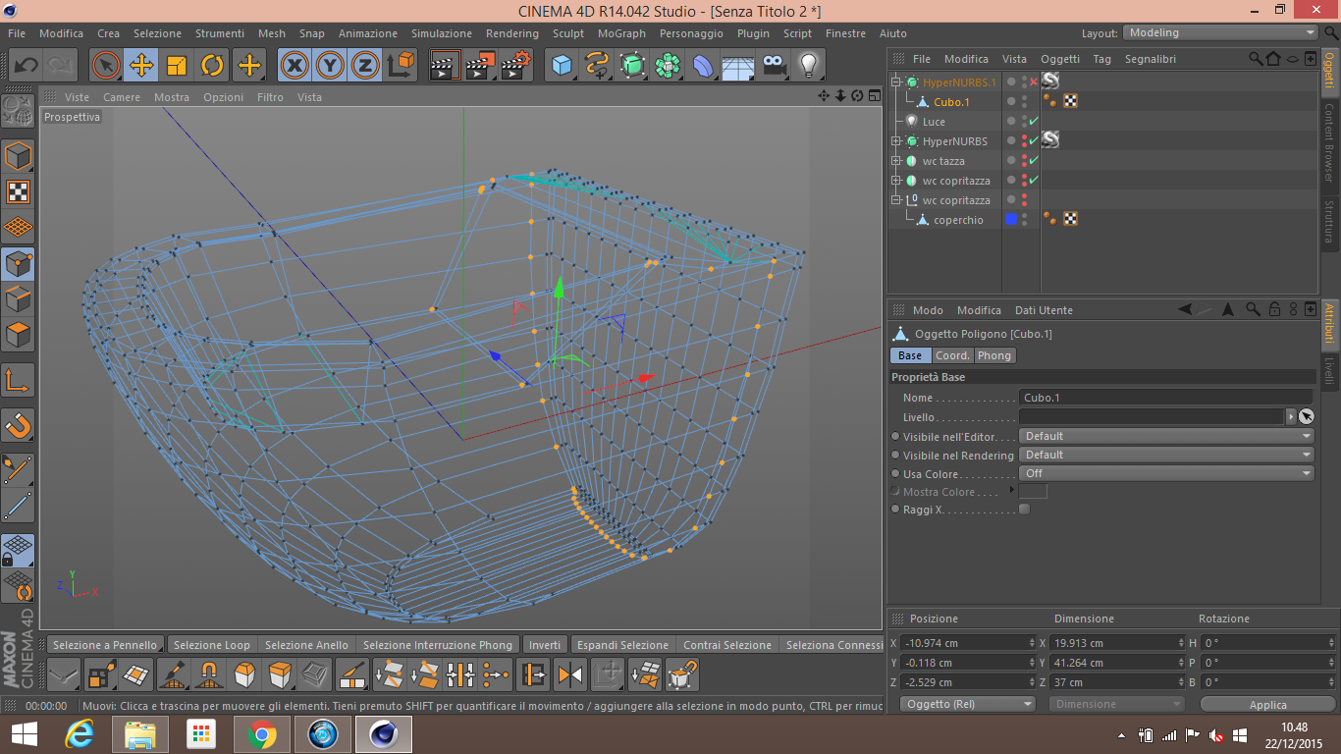Open the MoGraph menu
1341x754 pixels.
621,33
